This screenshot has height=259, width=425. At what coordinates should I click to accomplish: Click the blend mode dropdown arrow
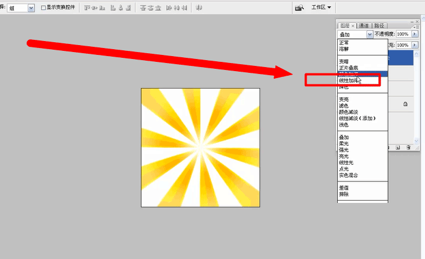(370, 35)
